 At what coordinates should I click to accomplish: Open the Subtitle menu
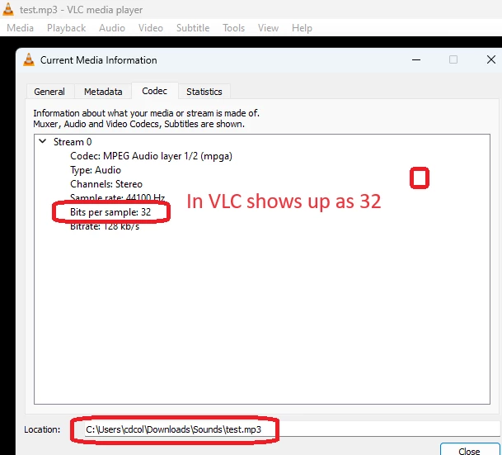pyautogui.click(x=193, y=28)
